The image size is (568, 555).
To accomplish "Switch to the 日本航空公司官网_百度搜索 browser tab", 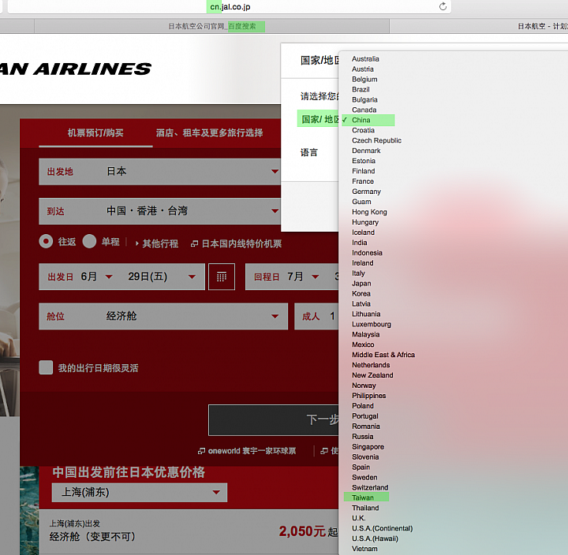I will click(212, 26).
